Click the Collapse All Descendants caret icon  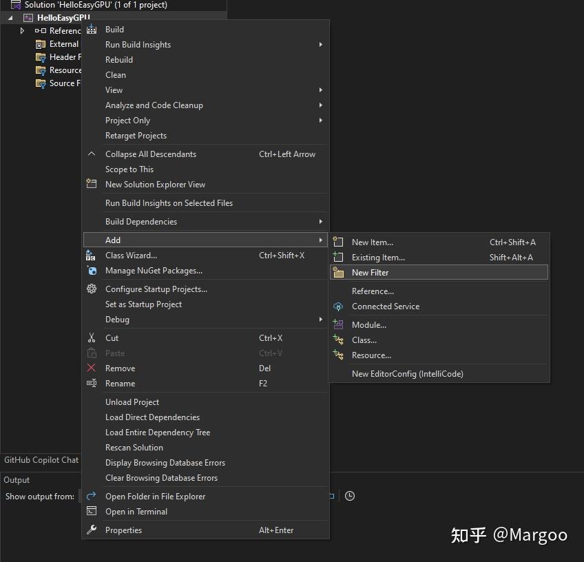tap(92, 154)
